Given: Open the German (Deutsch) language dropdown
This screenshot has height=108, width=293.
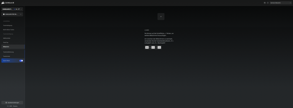Looking at the screenshot, I should [x=280, y=3].
